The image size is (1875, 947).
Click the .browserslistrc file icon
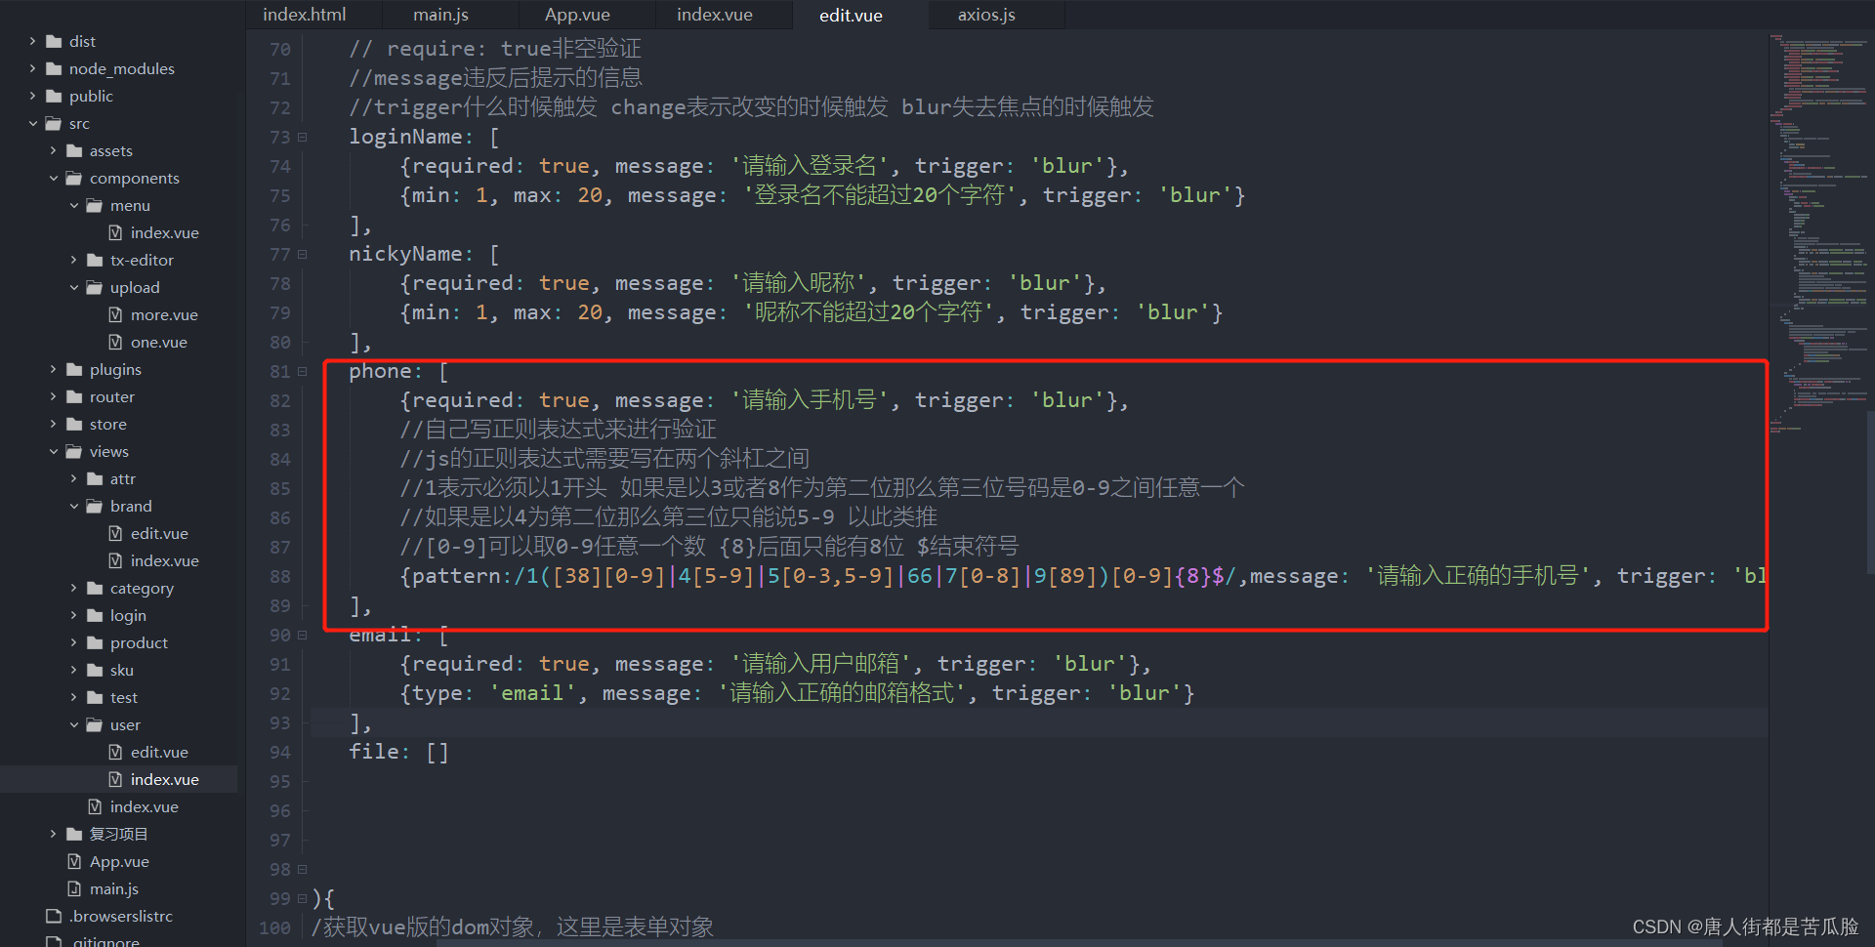54,916
